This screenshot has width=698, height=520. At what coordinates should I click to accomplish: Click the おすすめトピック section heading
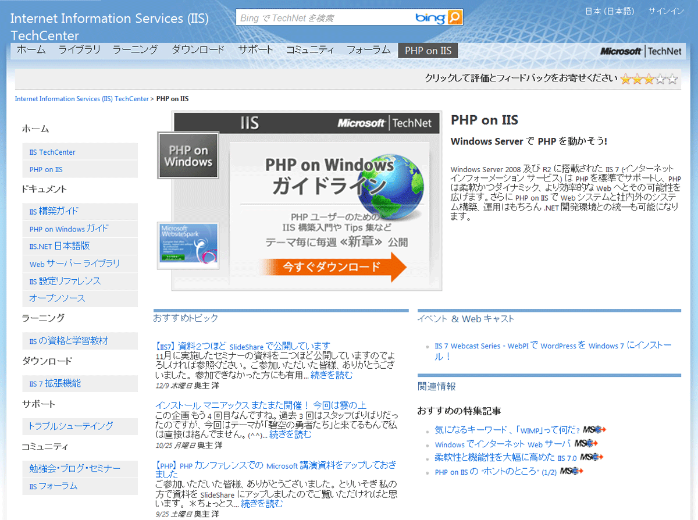tap(186, 318)
